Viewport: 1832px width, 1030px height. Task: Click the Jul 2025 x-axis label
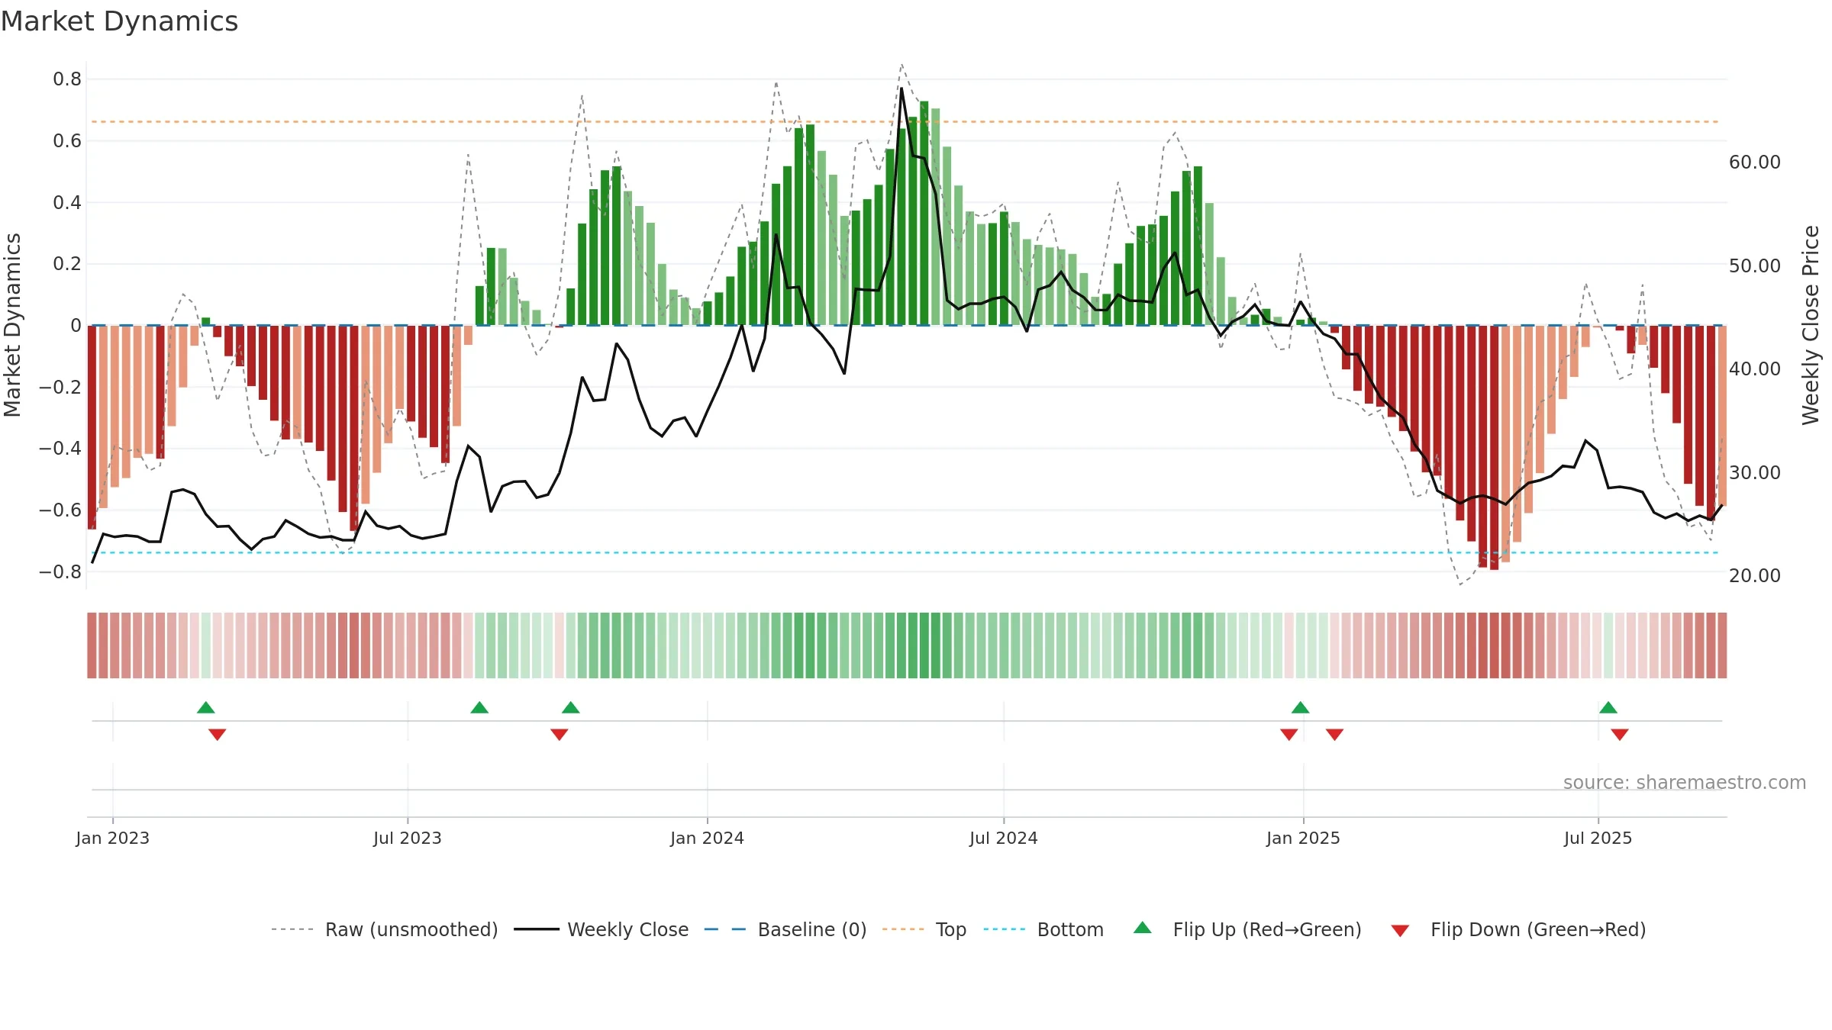click(1598, 838)
